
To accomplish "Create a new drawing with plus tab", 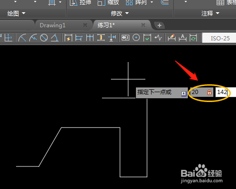I will [x=160, y=25].
